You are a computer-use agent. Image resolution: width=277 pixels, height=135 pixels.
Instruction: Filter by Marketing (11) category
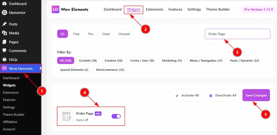pyautogui.click(x=172, y=61)
